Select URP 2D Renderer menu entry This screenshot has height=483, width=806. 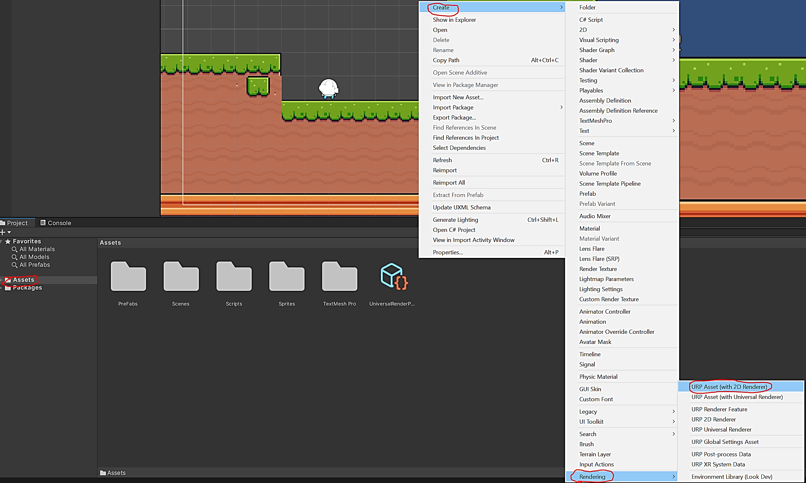point(713,419)
